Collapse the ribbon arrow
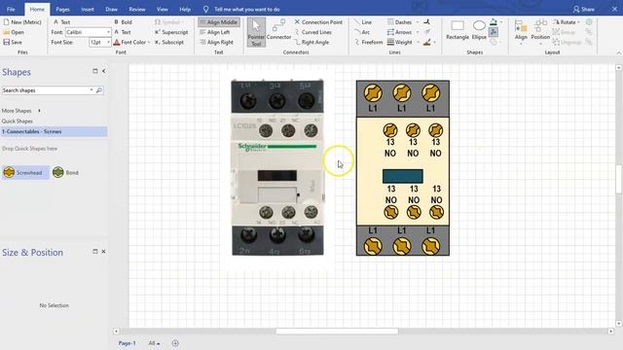The image size is (623, 350). 619,52
